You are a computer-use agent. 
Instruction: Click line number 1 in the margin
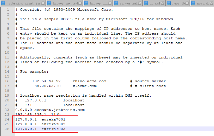point(8,10)
